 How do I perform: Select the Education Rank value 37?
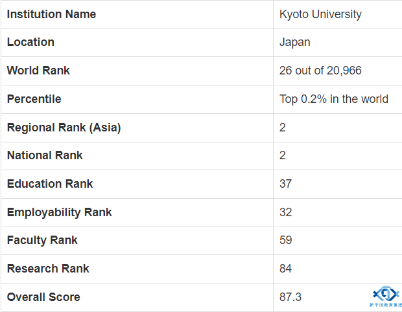(x=286, y=184)
